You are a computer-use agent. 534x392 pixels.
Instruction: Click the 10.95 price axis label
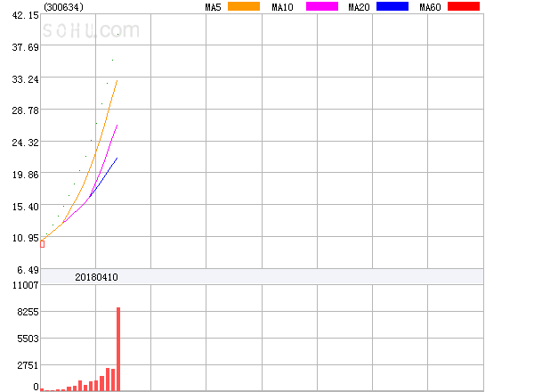26,238
